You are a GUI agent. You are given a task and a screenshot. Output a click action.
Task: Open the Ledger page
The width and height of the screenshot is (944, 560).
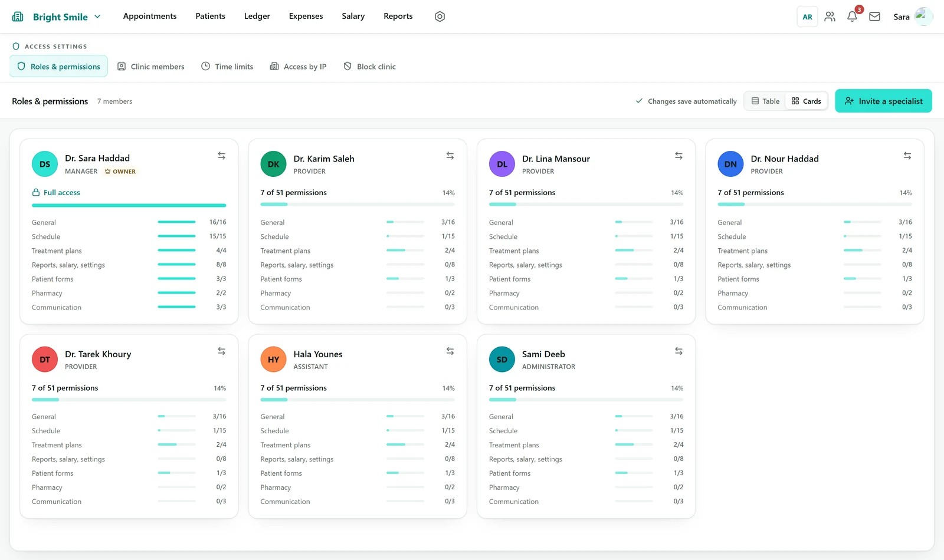257,16
